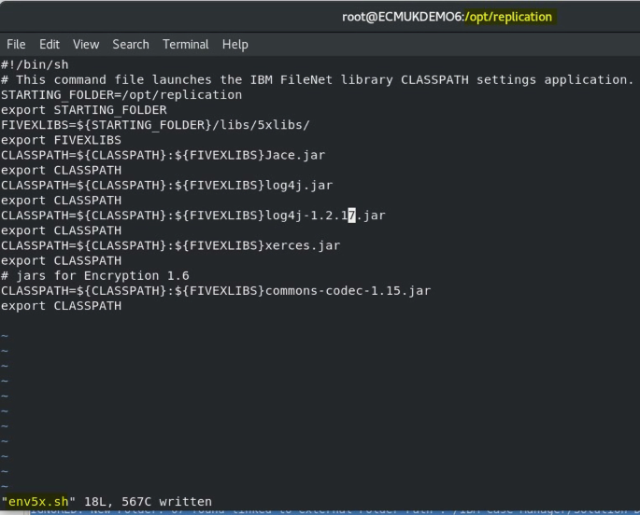Image resolution: width=640 pixels, height=515 pixels.
Task: Open the Help menu
Action: (x=235, y=44)
